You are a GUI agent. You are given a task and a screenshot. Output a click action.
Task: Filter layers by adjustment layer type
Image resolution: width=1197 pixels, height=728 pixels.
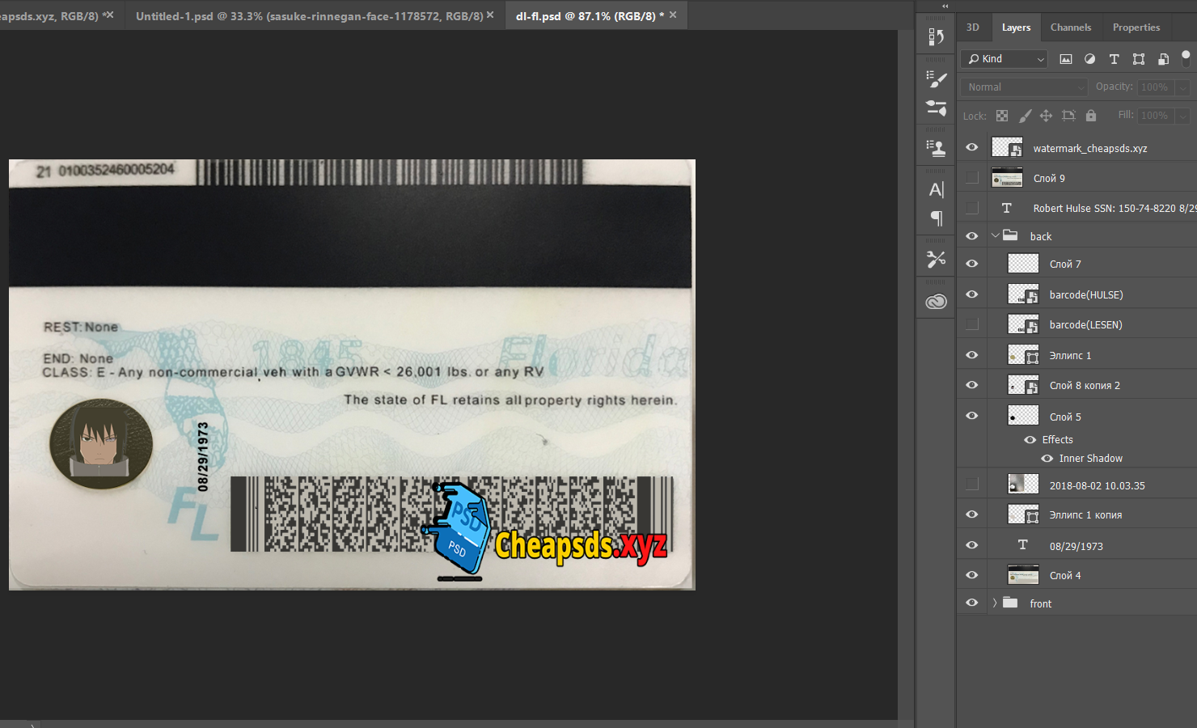1089,59
